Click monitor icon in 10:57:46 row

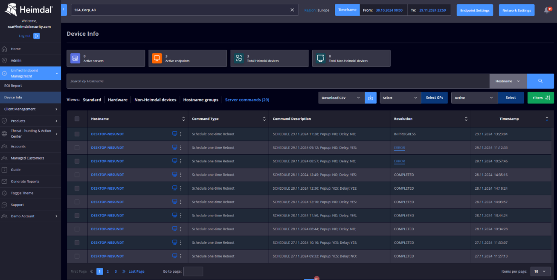pyautogui.click(x=174, y=161)
